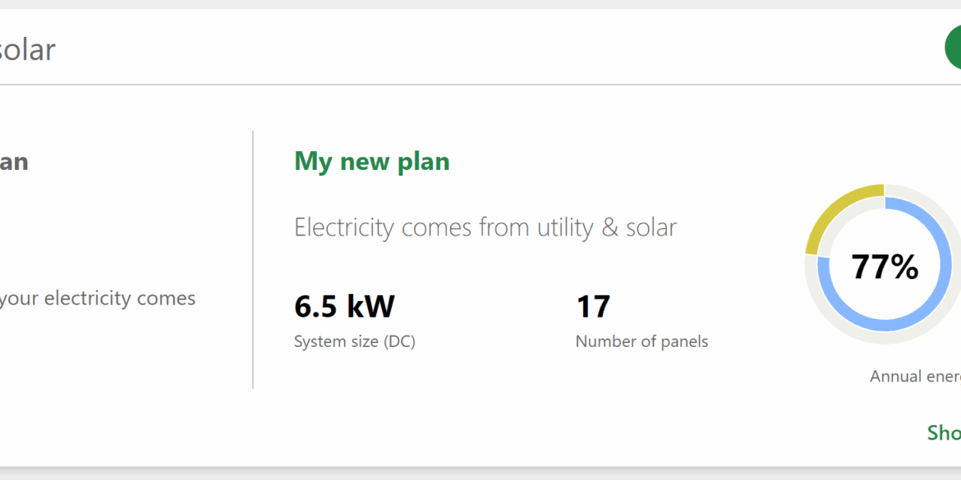Select the 77% value in the chart center
The width and height of the screenshot is (961, 480).
click(885, 267)
